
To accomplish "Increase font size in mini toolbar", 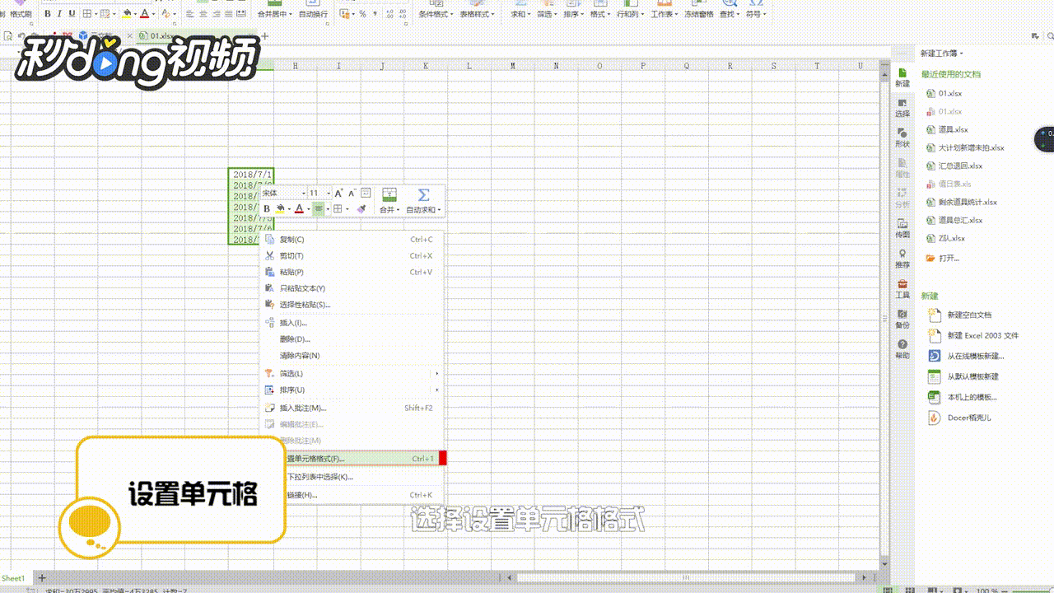I will pos(338,193).
